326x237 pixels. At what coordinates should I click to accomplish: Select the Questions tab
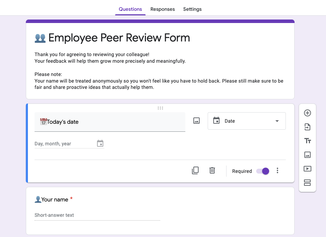click(x=130, y=9)
